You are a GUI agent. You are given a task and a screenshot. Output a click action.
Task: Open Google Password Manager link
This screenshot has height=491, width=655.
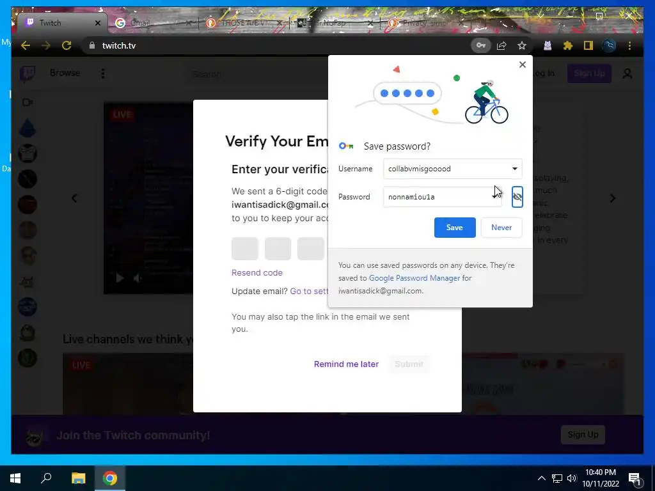[x=414, y=278]
